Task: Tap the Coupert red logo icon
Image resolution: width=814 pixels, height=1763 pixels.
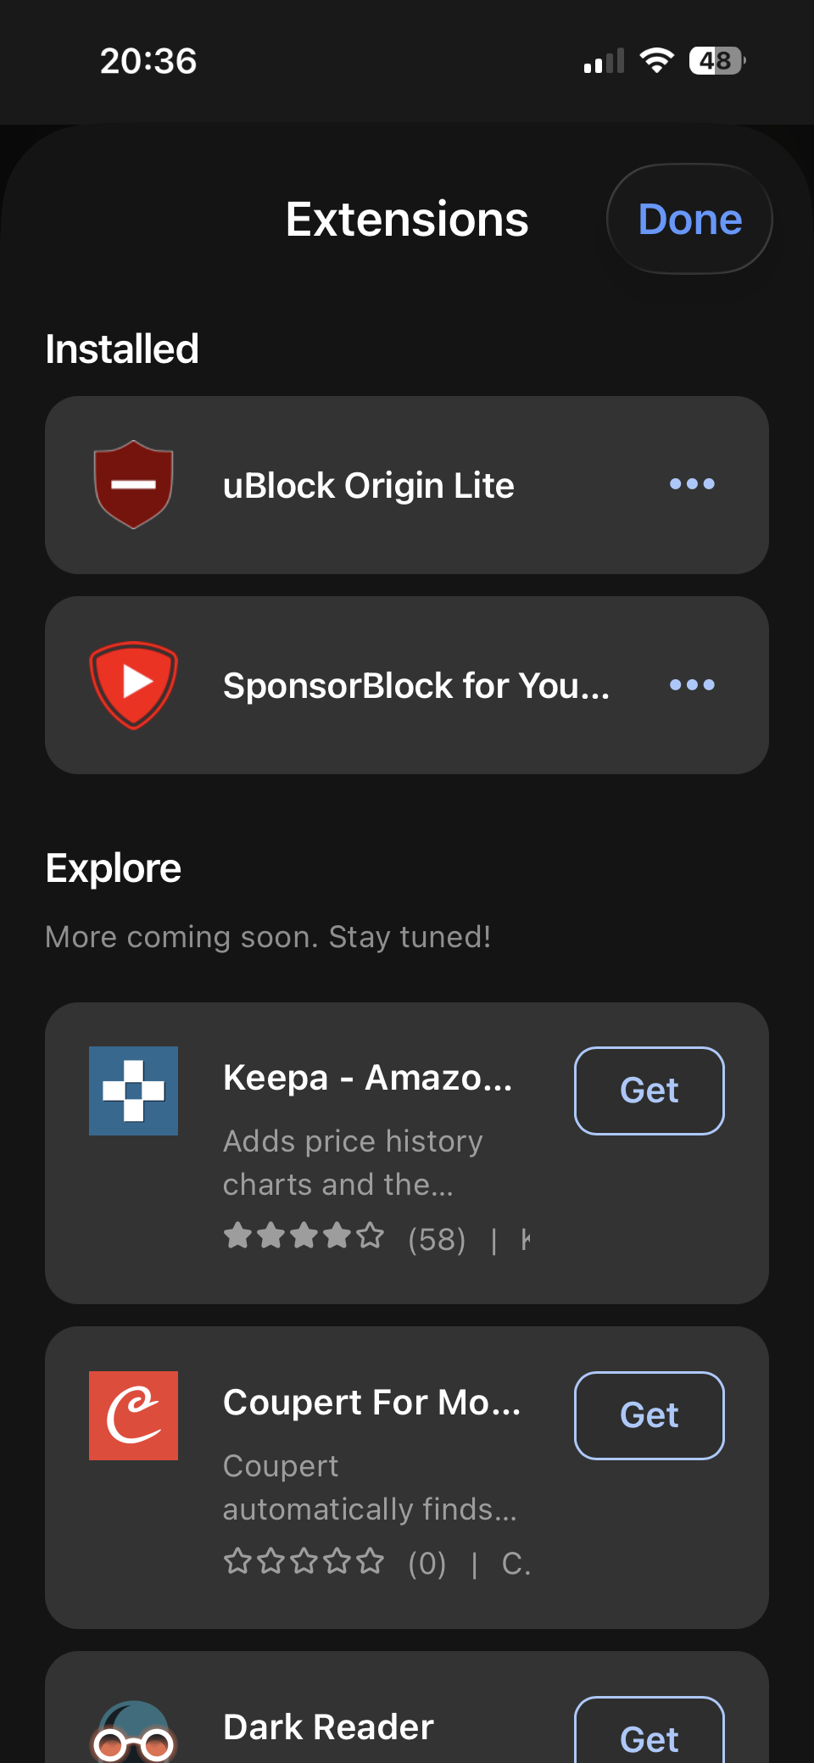Action: coord(133,1415)
